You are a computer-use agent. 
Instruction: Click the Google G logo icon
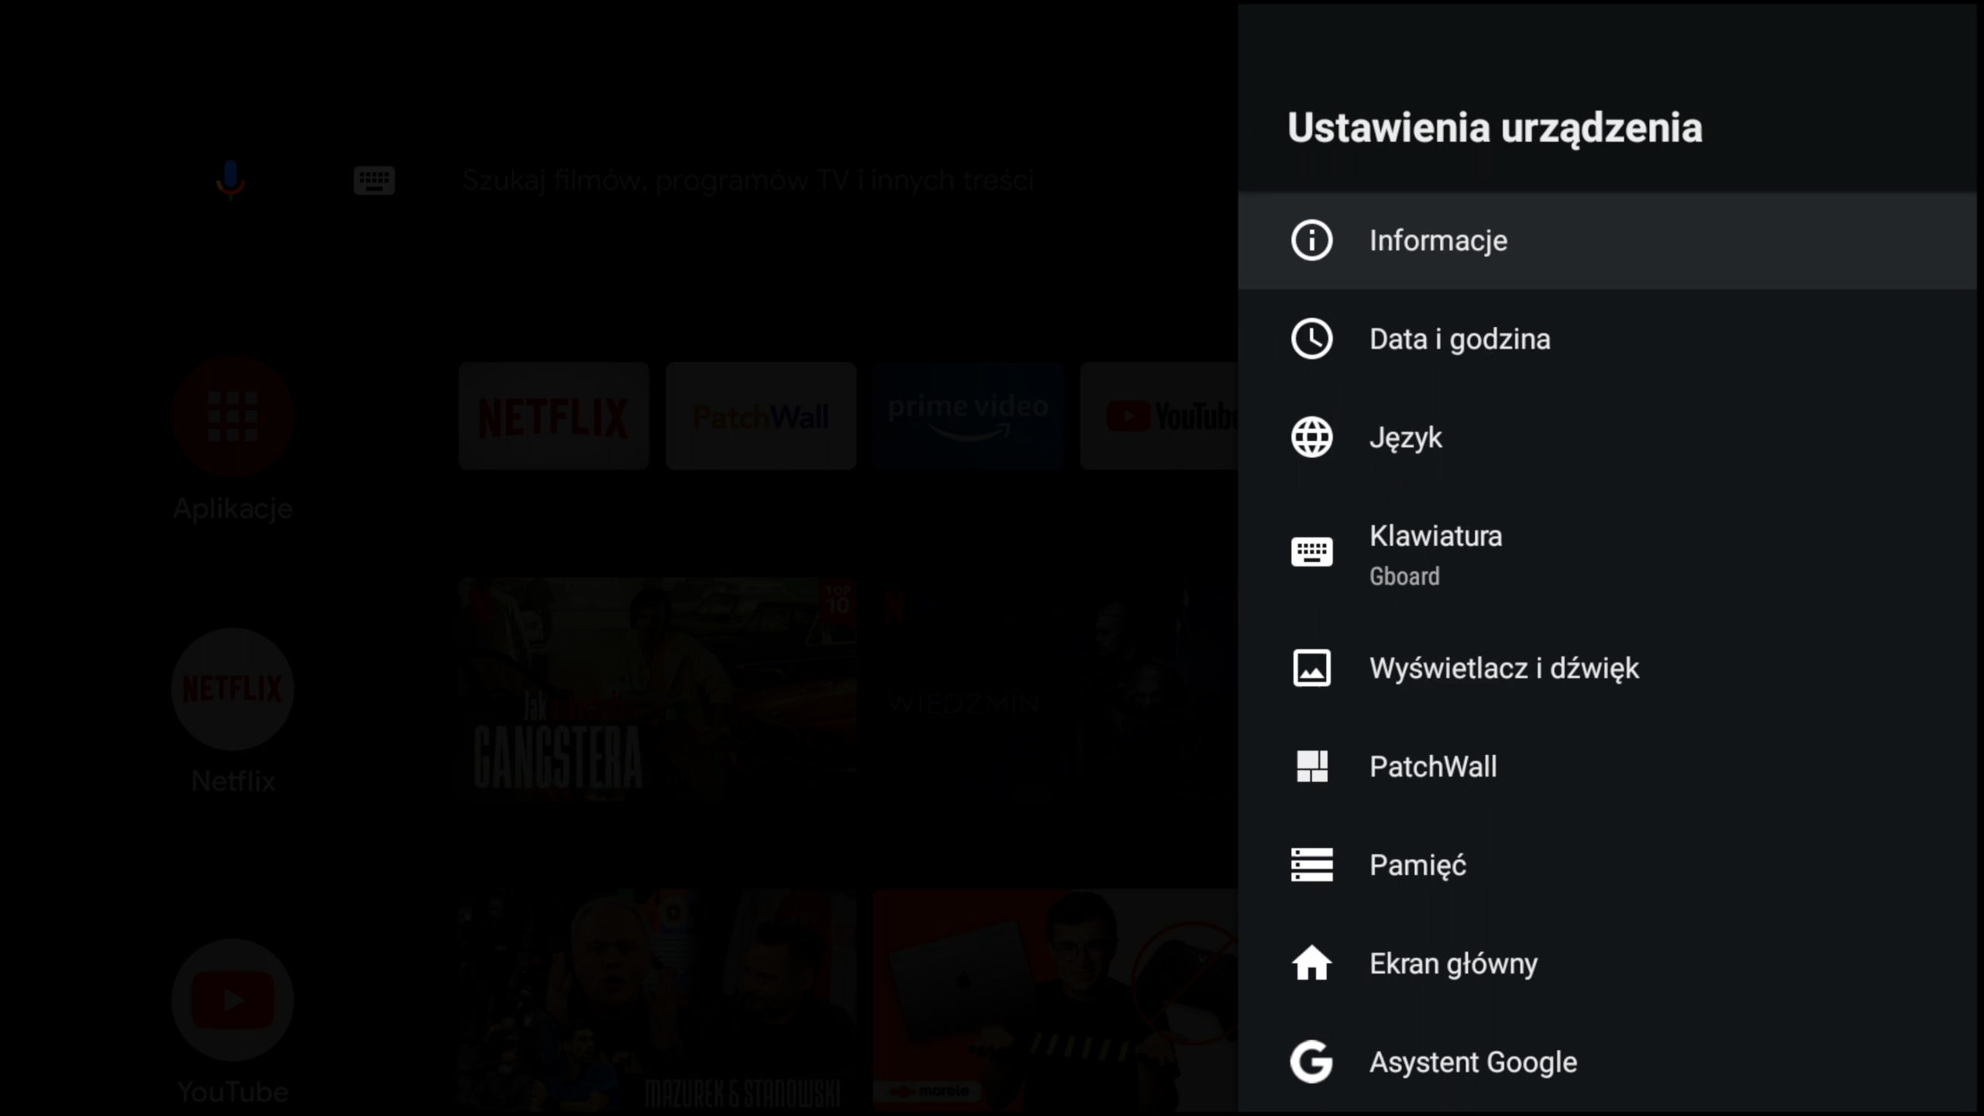(1311, 1062)
